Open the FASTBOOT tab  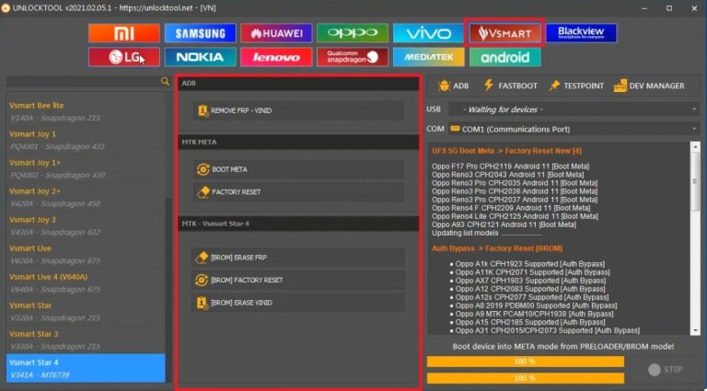point(510,86)
